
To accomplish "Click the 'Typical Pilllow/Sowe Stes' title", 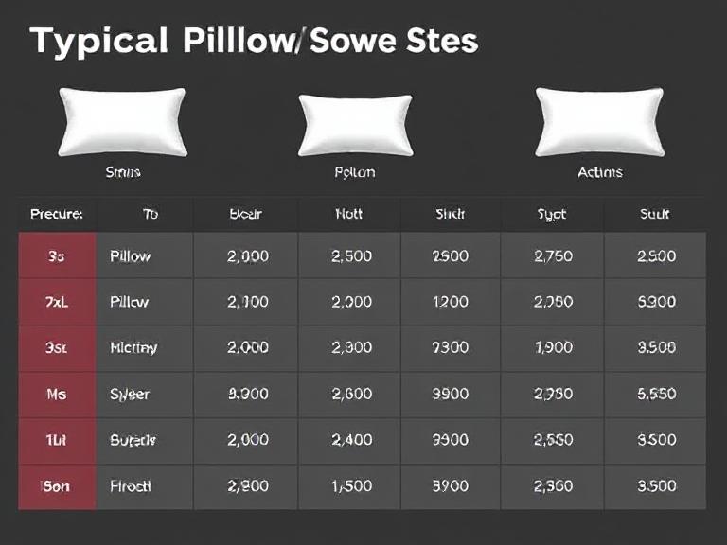I will [254, 43].
